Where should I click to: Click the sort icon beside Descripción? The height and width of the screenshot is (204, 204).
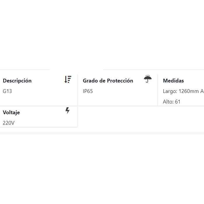click(x=68, y=79)
